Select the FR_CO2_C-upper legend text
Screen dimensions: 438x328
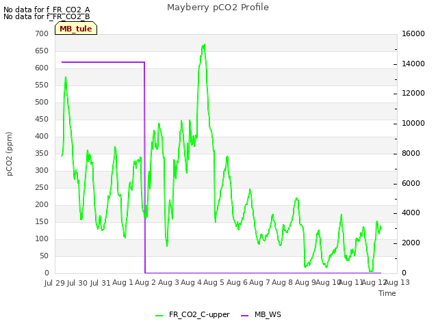[x=199, y=314]
